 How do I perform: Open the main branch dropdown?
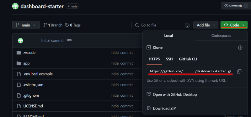click(x=26, y=25)
